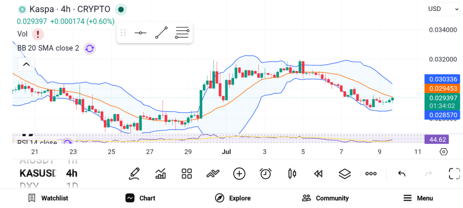Click the RSI indicator loading icon
This screenshot has height=208, width=463.
click(68, 142)
